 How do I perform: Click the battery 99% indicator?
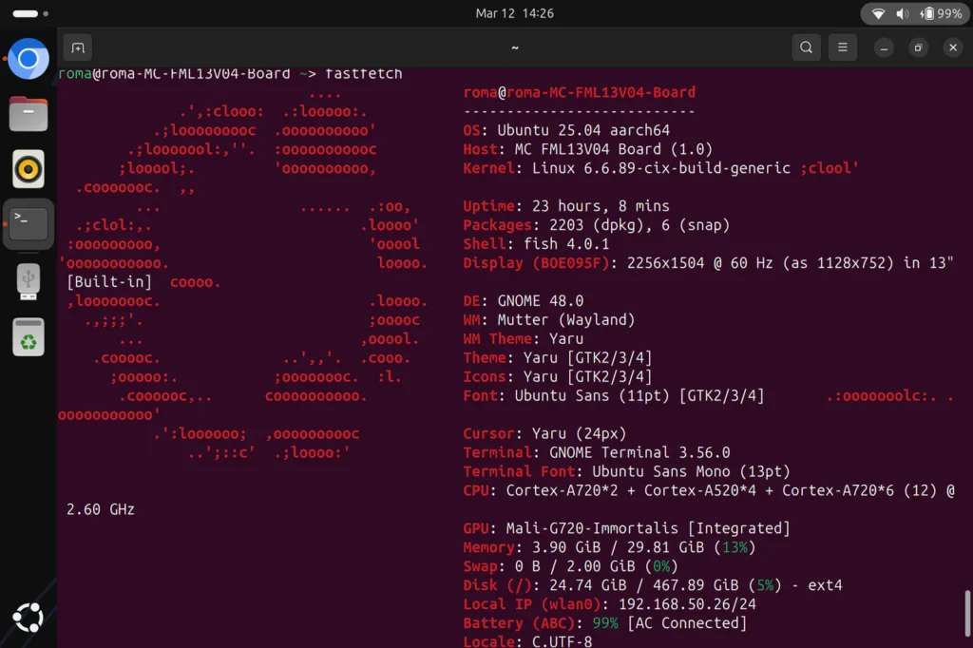[942, 13]
